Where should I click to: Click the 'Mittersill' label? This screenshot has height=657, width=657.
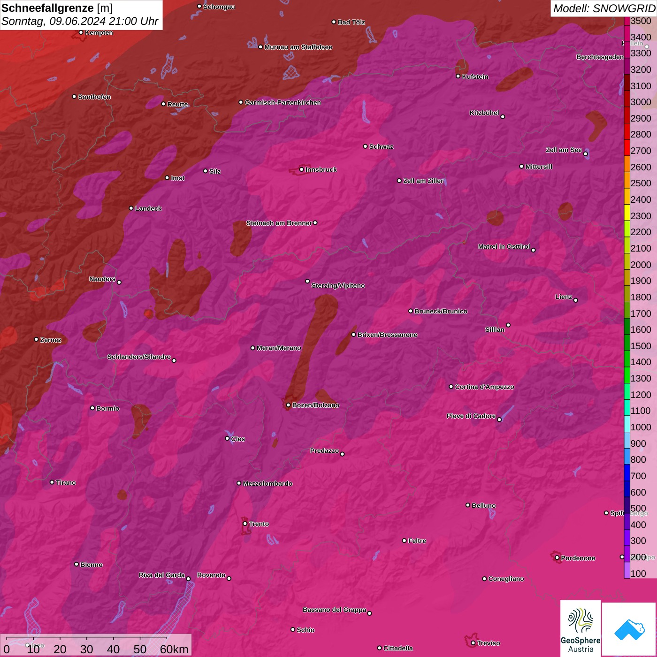[x=539, y=167]
